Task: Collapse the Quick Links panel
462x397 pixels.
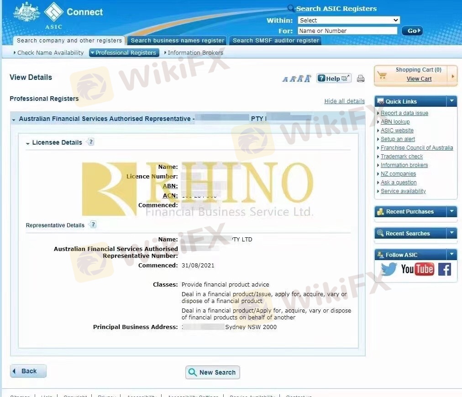Action: pos(451,101)
